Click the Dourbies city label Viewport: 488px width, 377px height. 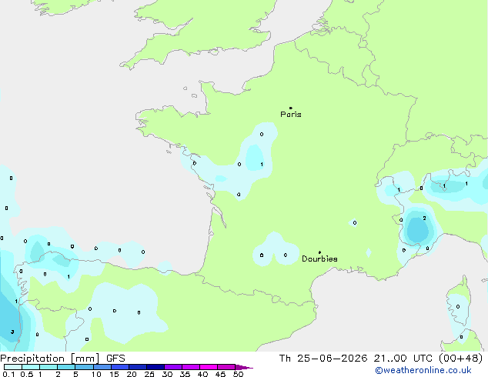tap(319, 259)
